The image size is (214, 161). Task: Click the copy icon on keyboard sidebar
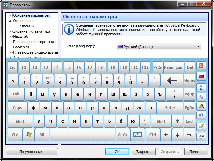201,97
